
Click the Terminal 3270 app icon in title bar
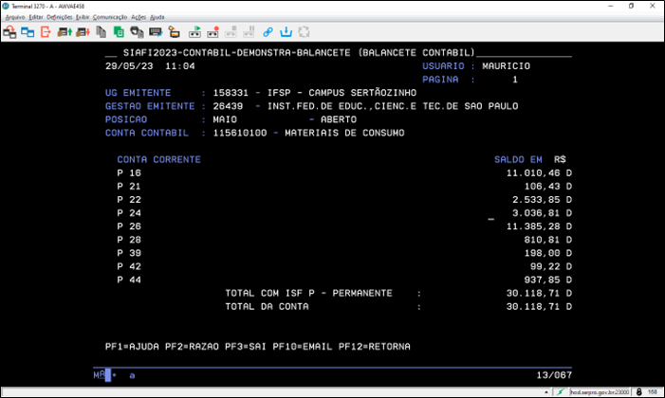pyautogui.click(x=6, y=6)
